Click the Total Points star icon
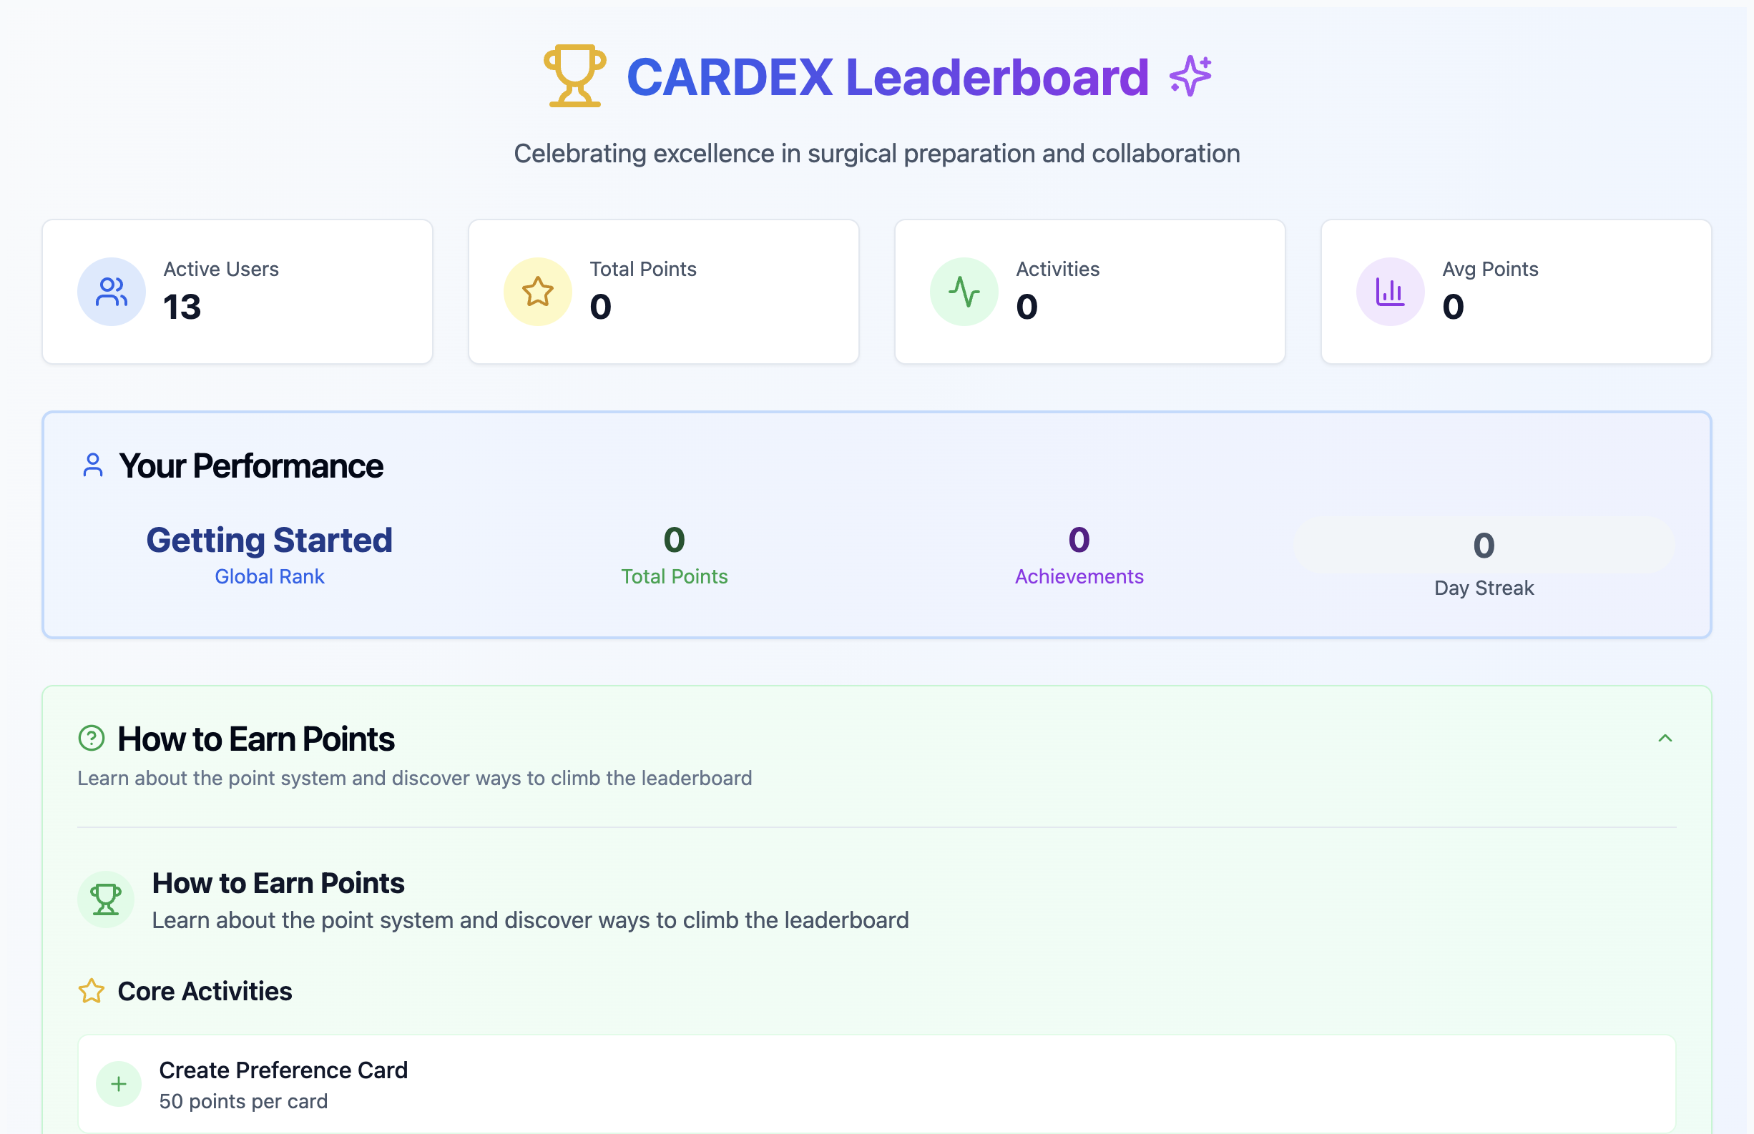This screenshot has height=1134, width=1754. pos(537,292)
